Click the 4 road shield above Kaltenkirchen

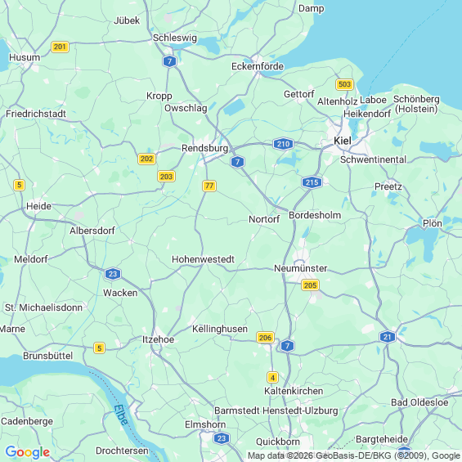272,378
